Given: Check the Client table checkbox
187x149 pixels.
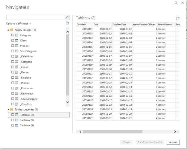Looking at the screenshot, I should click(x=13, y=40).
